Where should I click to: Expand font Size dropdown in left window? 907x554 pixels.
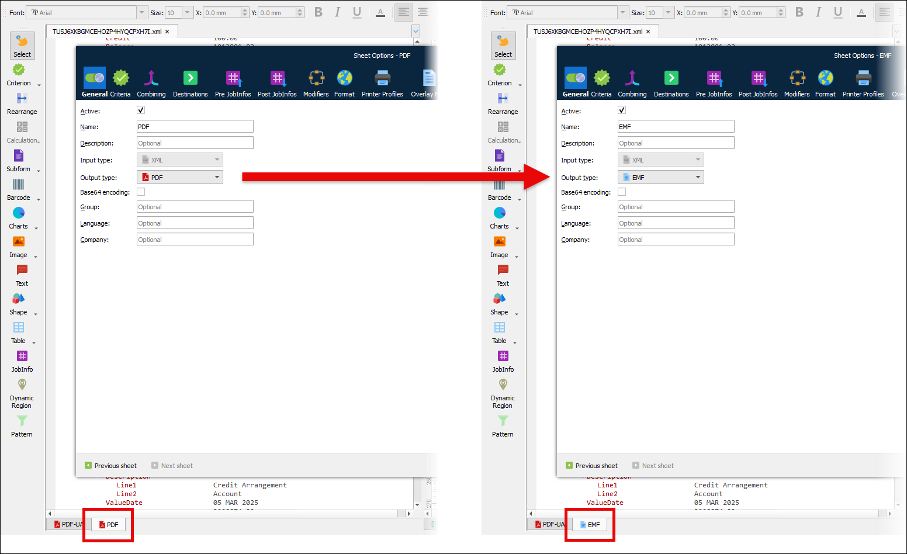tap(188, 12)
